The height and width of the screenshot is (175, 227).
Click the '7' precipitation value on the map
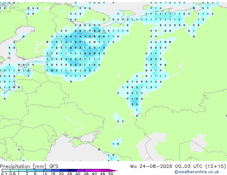[x=80, y=42]
